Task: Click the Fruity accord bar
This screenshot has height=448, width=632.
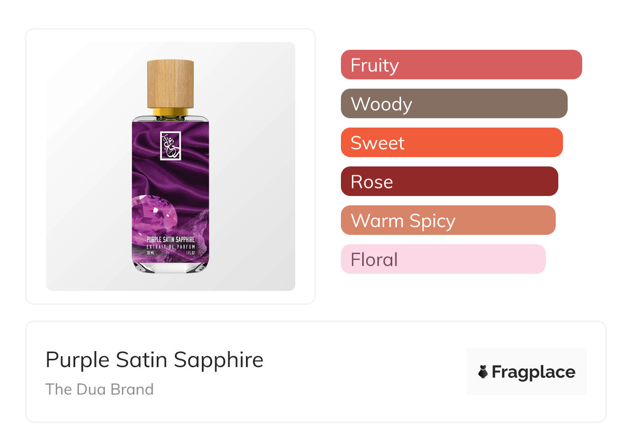Action: click(x=461, y=65)
